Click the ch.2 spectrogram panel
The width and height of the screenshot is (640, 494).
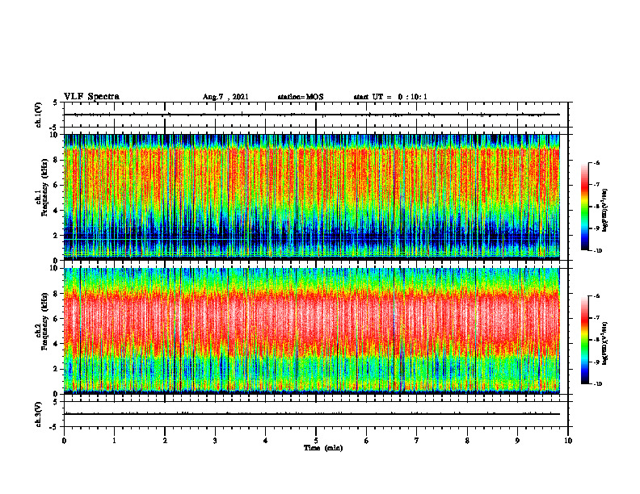click(312, 331)
